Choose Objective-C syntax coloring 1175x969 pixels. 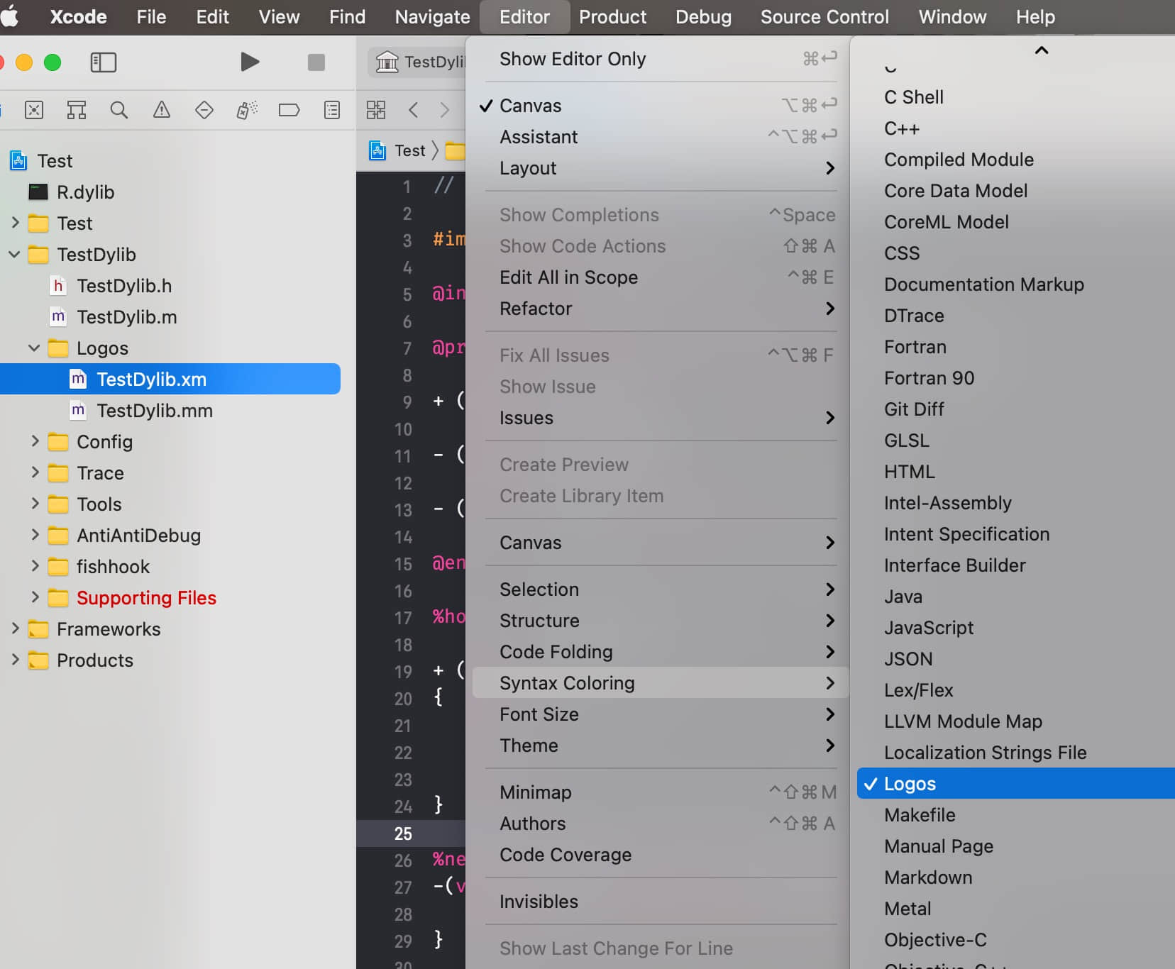[x=1016, y=940]
